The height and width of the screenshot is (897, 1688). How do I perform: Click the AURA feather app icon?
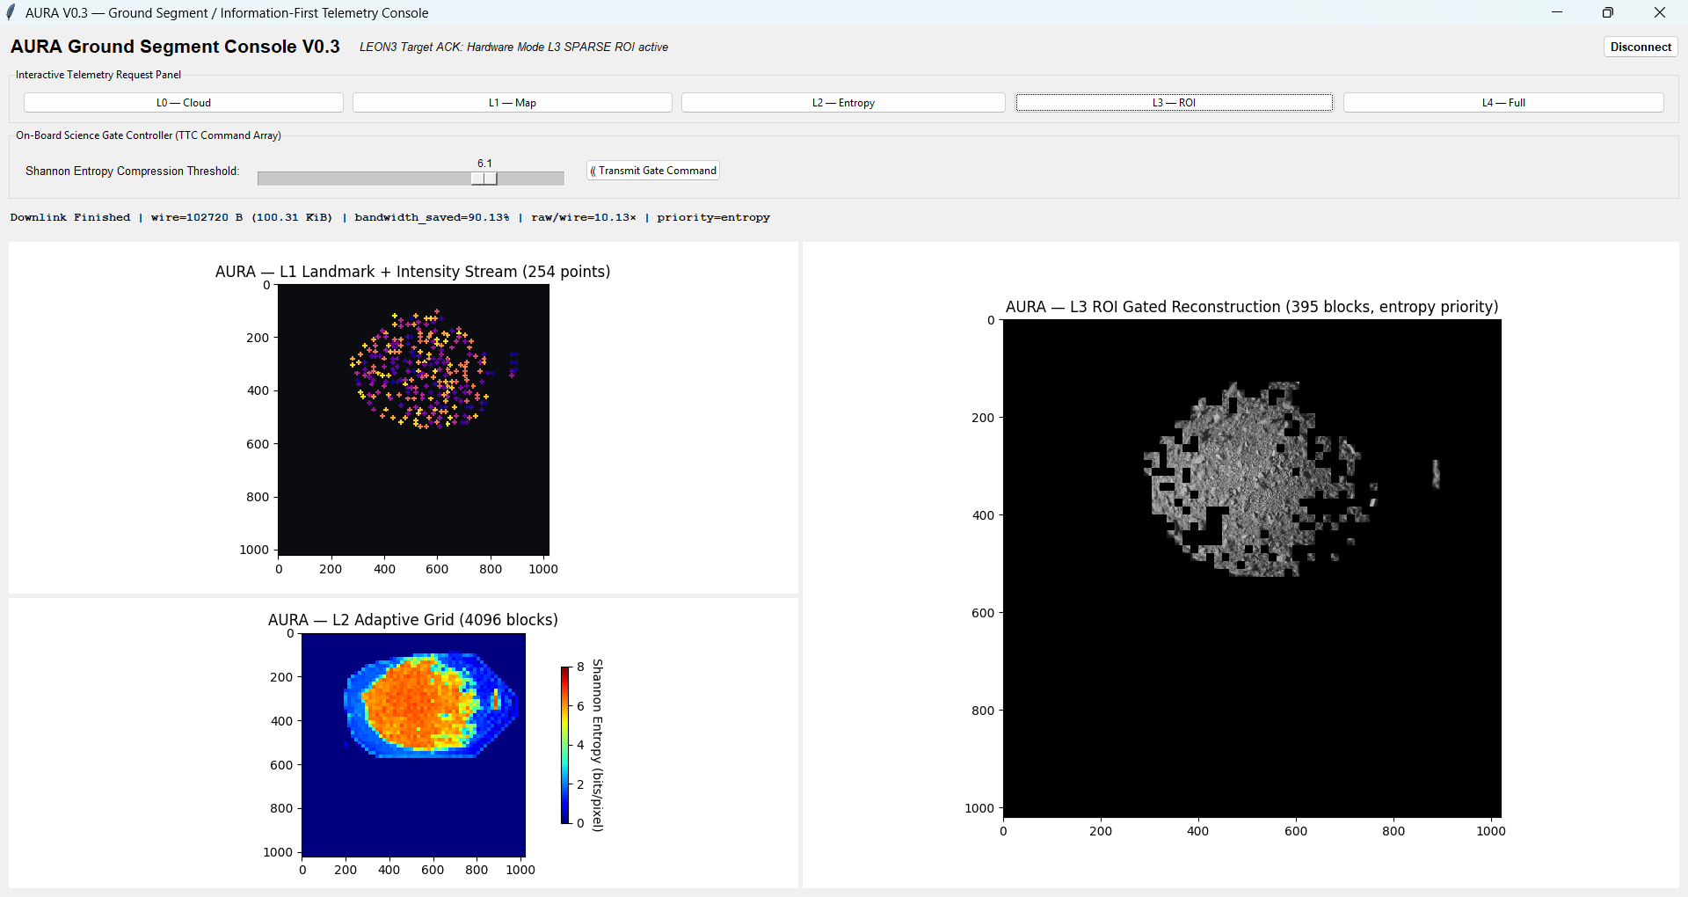tap(11, 12)
